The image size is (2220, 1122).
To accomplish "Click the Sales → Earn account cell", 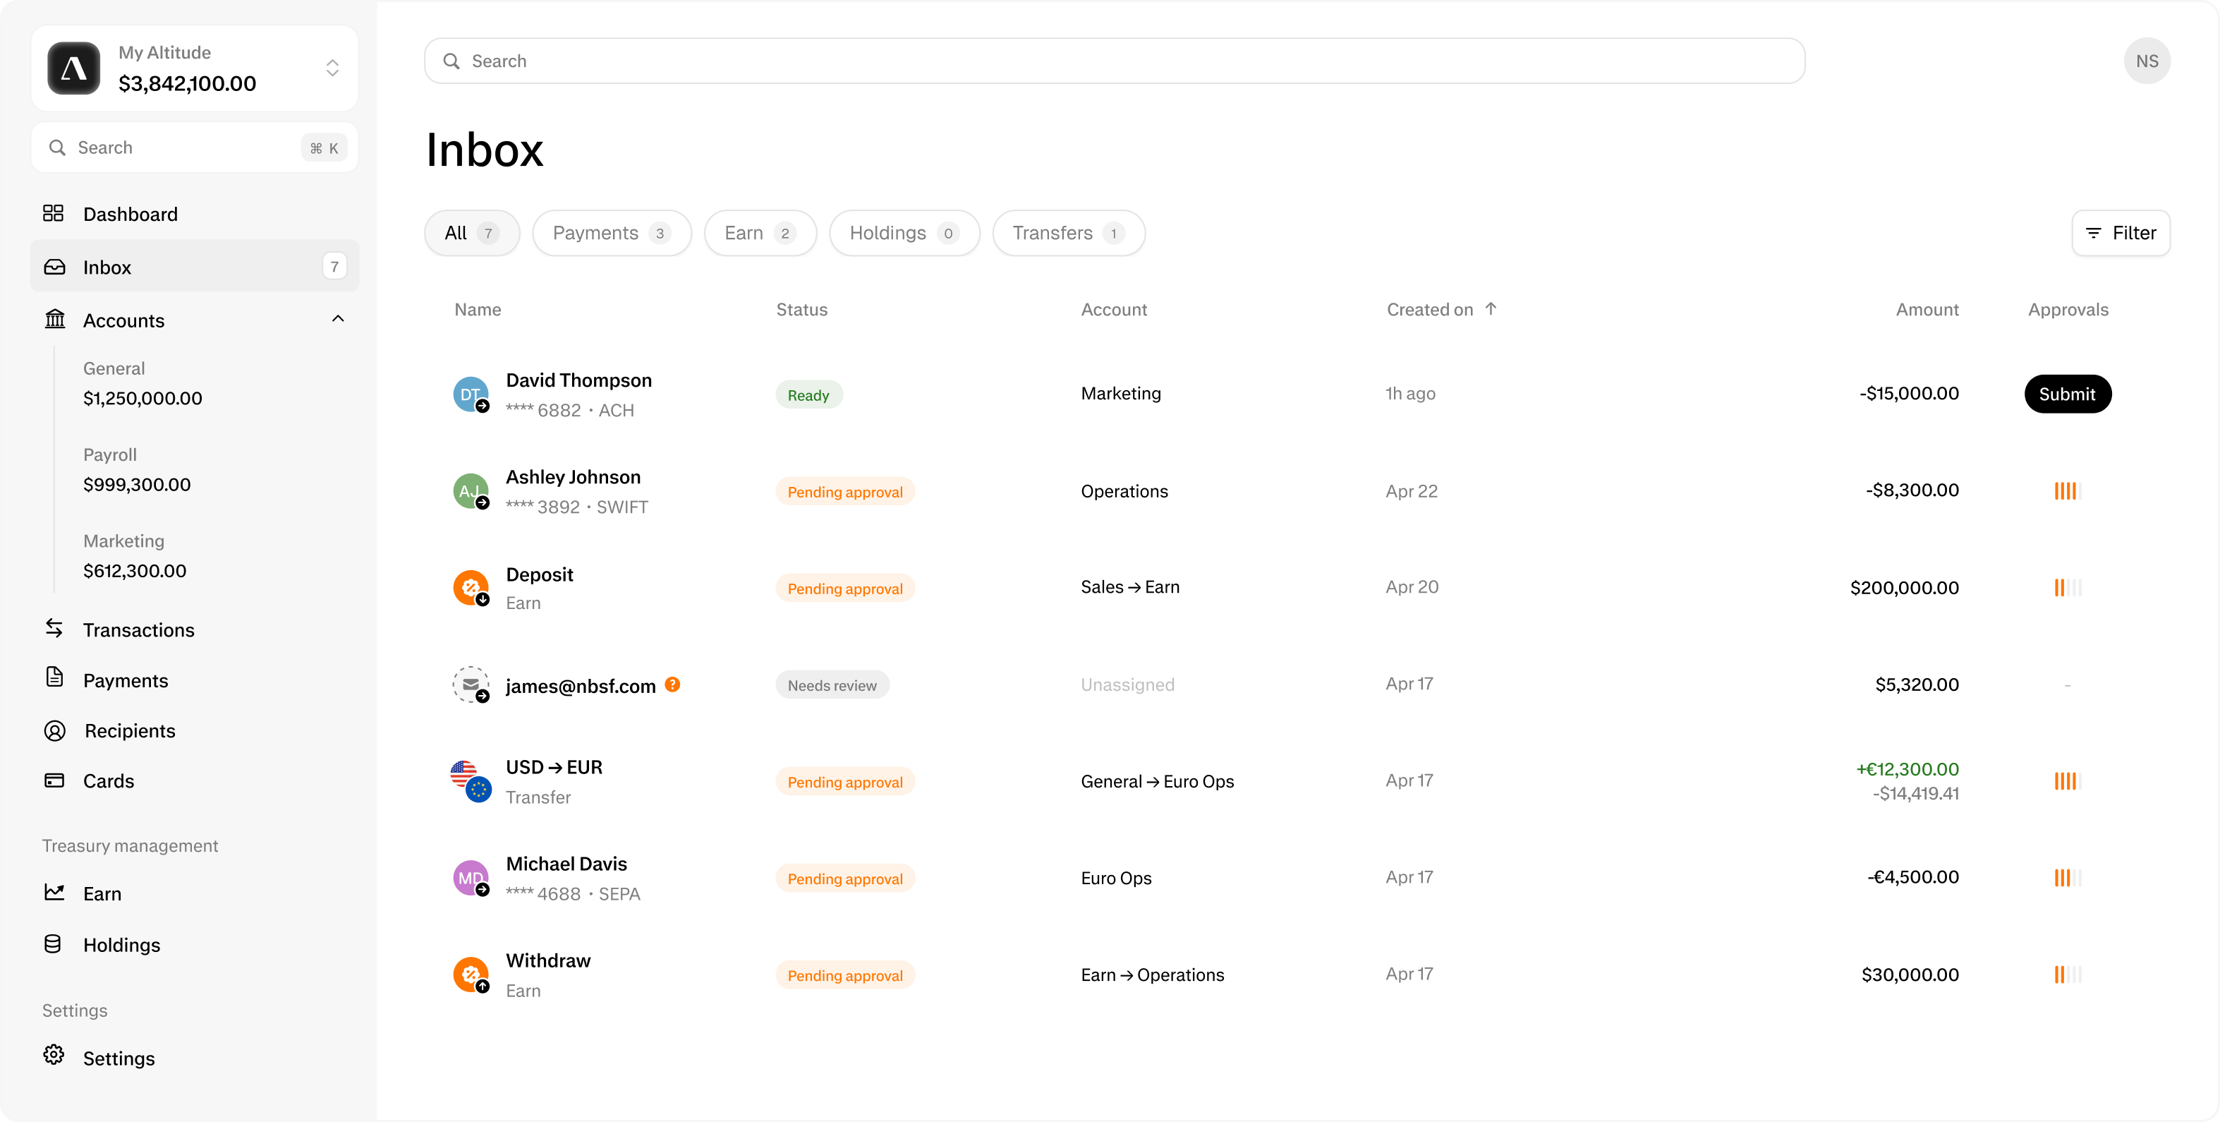I will 1130,587.
